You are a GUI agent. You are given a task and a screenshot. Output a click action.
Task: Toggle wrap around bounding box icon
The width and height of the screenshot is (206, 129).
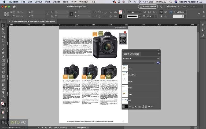(166, 12)
